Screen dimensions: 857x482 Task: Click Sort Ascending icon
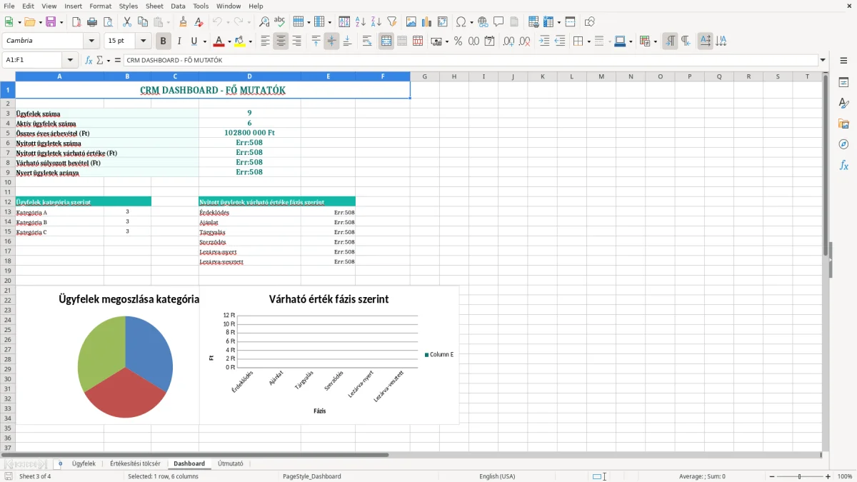point(361,22)
